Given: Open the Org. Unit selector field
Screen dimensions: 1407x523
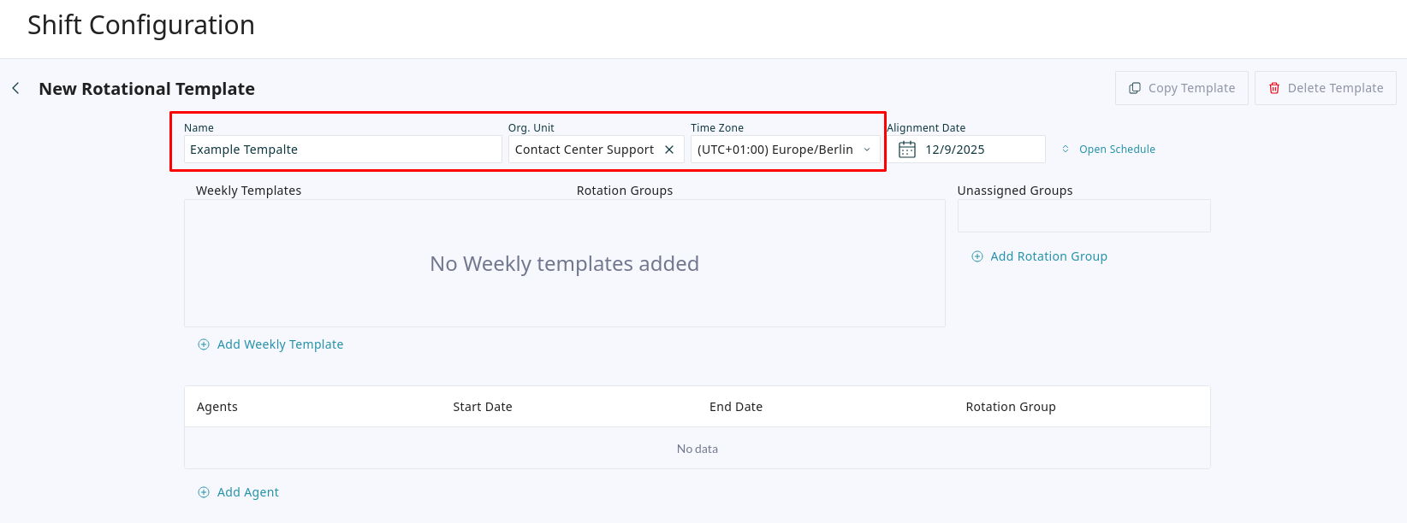Looking at the screenshot, I should point(584,150).
